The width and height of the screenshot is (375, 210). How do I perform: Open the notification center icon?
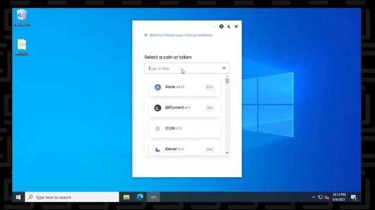pyautogui.click(x=354, y=197)
